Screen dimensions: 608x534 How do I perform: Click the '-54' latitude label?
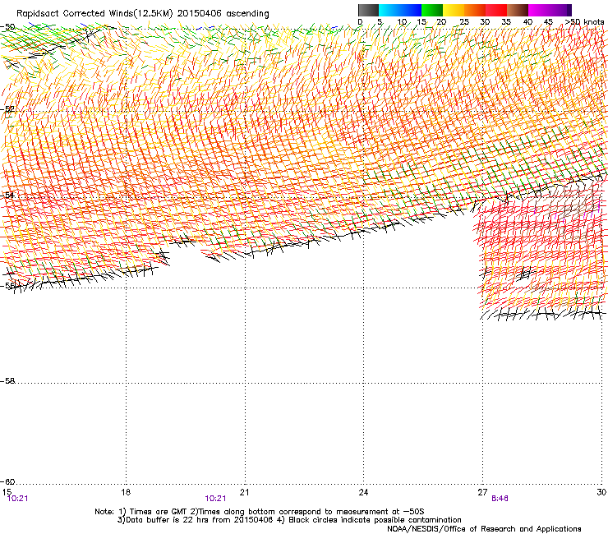point(7,196)
